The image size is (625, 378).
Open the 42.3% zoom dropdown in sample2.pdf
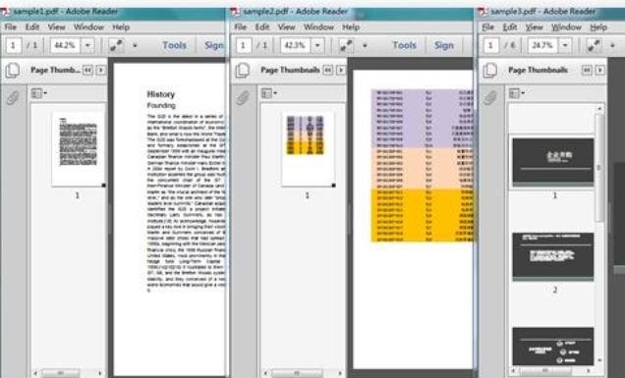click(x=317, y=45)
